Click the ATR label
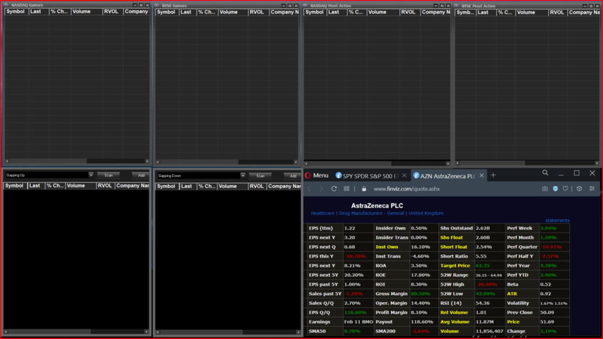The width and height of the screenshot is (603, 339). coord(512,294)
